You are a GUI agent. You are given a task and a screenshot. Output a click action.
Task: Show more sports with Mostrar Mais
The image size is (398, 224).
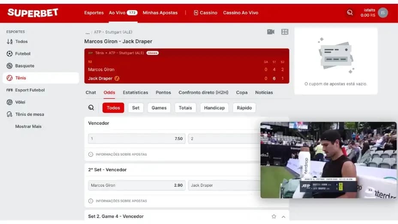tap(28, 127)
